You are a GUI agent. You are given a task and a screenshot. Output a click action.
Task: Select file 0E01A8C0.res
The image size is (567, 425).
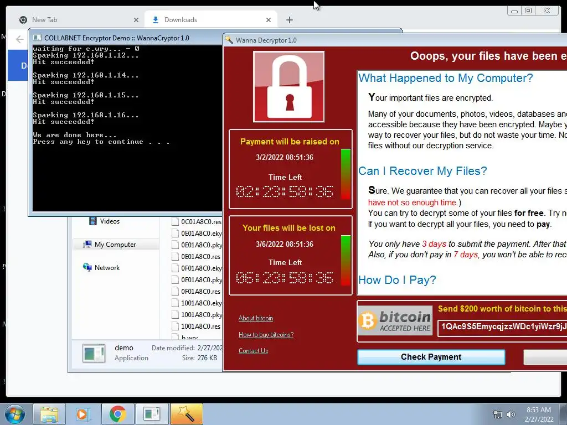click(x=197, y=256)
